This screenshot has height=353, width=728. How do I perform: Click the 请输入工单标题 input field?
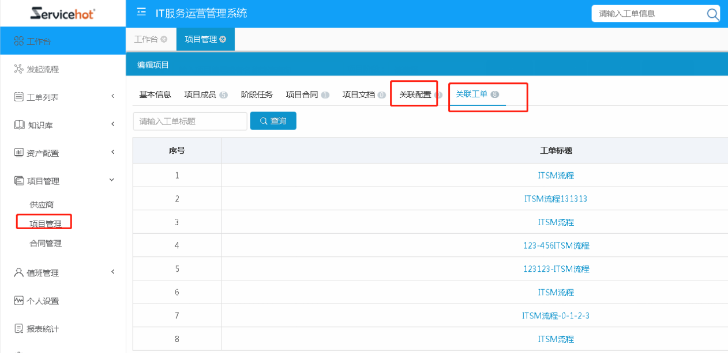[190, 121]
